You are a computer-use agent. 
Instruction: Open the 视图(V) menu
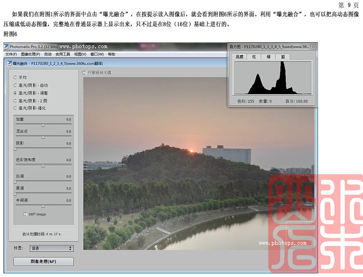point(80,54)
